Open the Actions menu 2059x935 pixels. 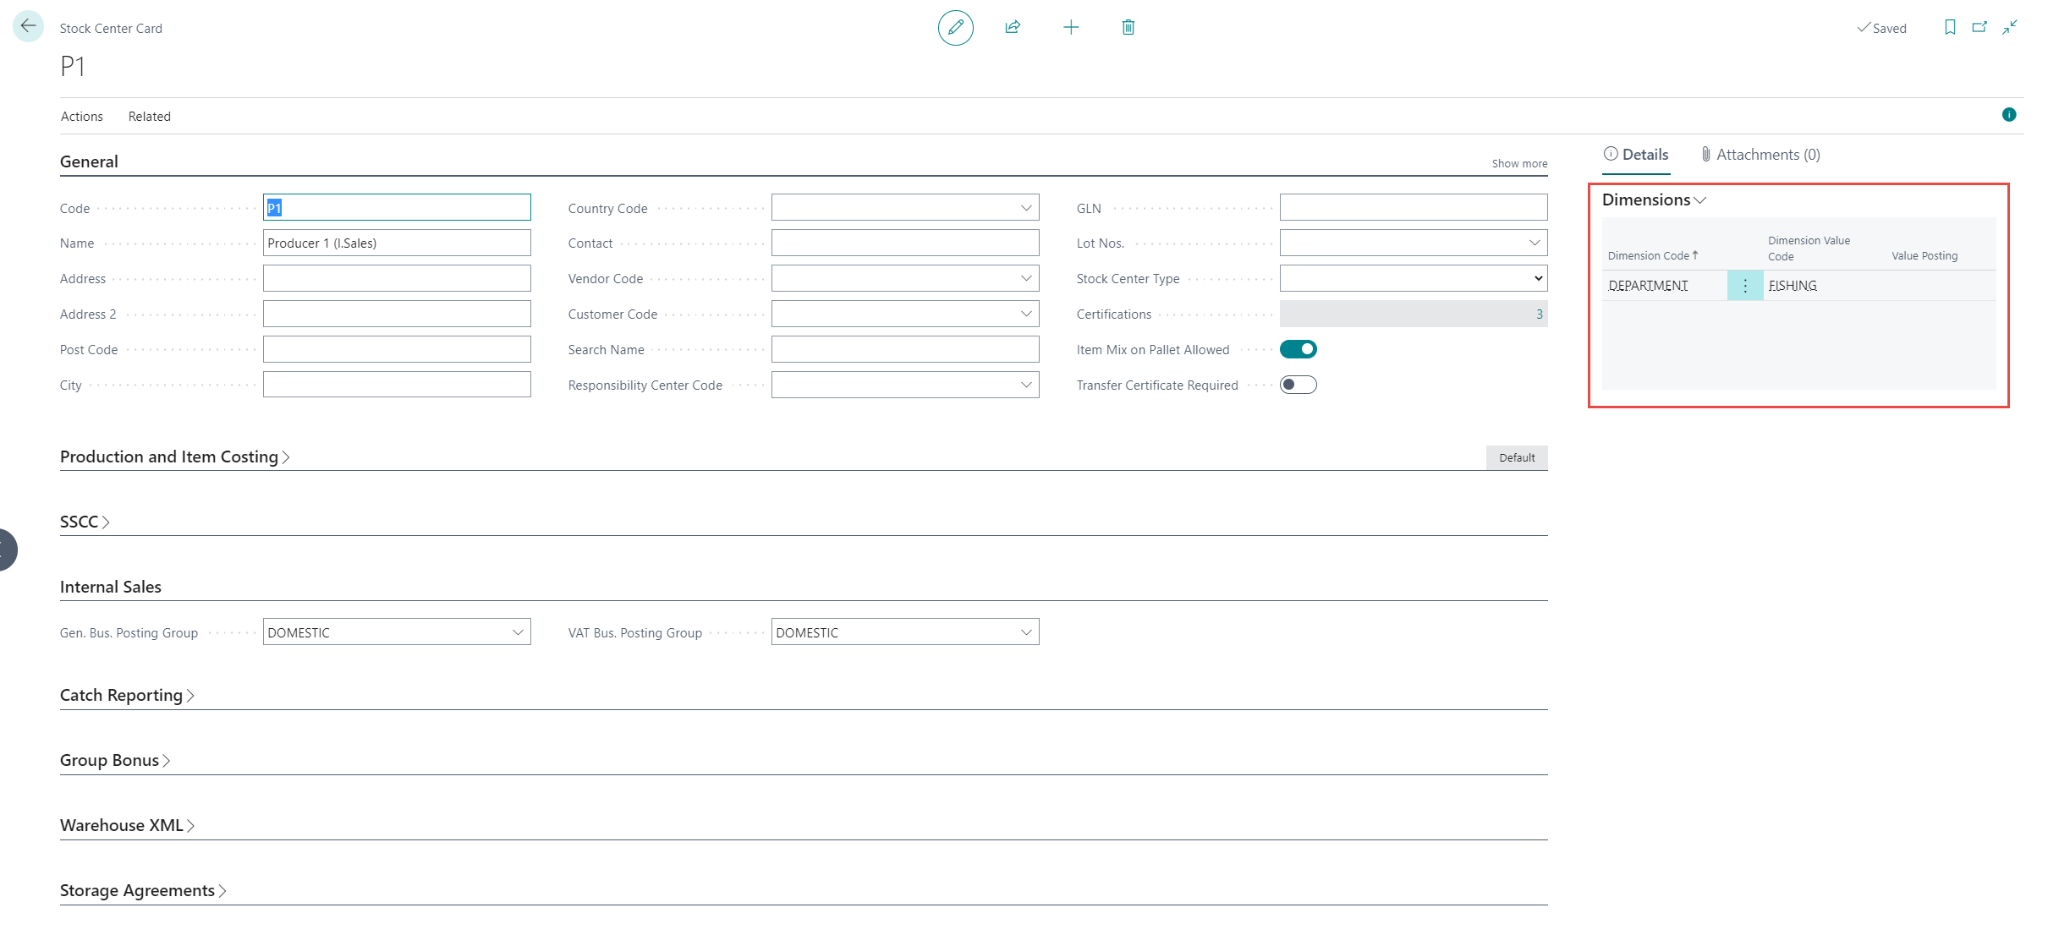click(82, 117)
